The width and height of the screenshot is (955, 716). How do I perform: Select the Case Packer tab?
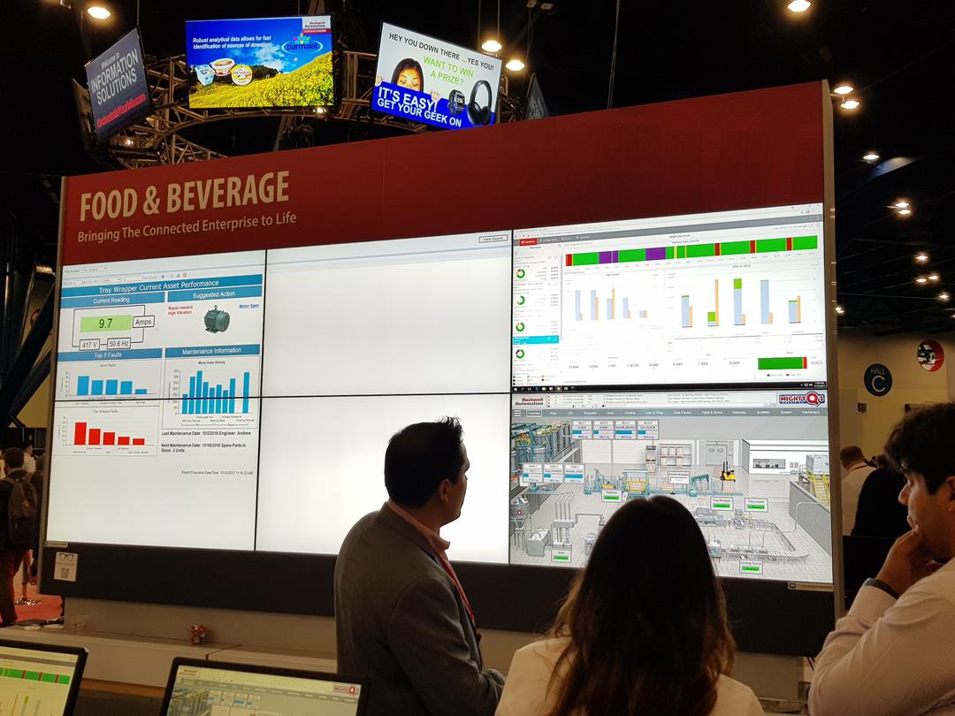click(x=682, y=412)
